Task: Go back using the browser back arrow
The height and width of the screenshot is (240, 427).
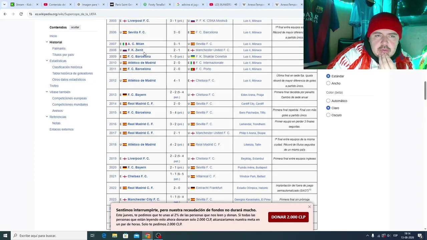Action: [x=5, y=14]
